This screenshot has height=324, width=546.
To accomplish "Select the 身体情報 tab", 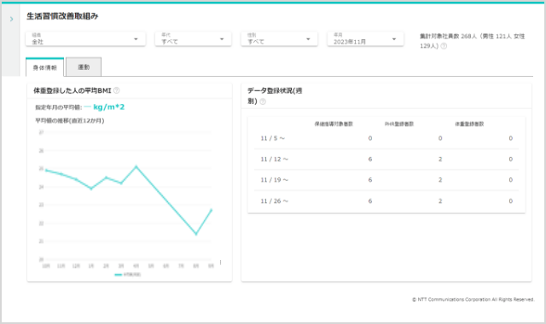I will [45, 67].
